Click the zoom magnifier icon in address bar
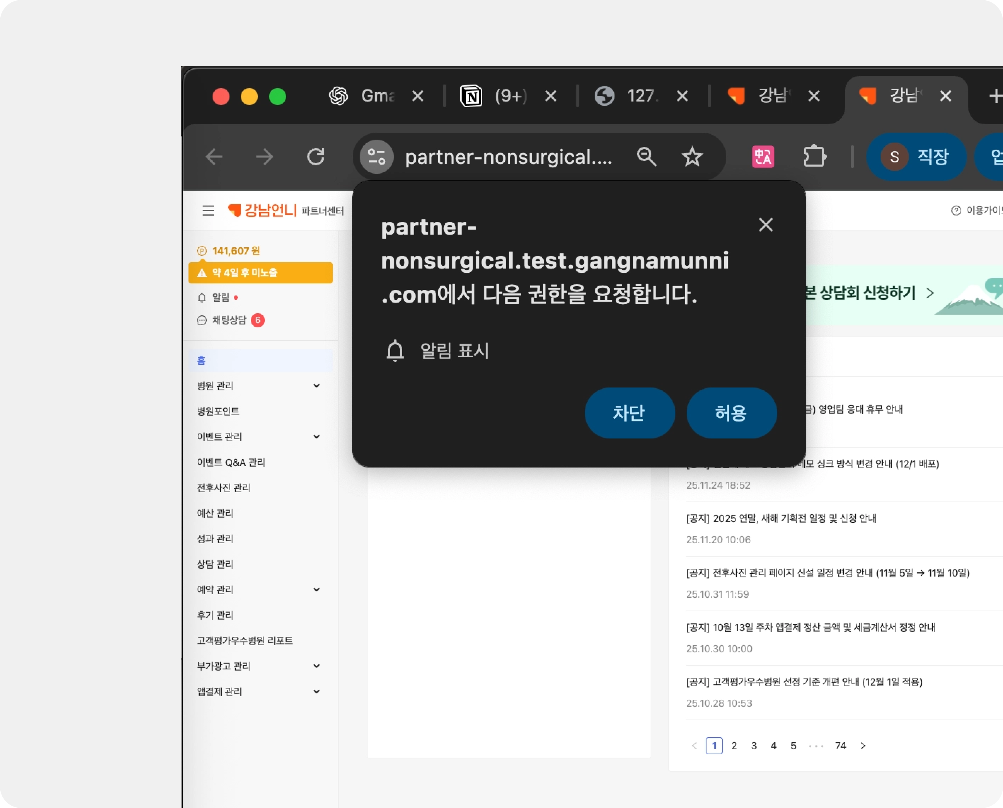Image resolution: width=1003 pixels, height=808 pixels. (x=646, y=157)
